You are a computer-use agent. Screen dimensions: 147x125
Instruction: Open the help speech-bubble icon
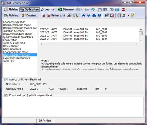click(x=111, y=10)
